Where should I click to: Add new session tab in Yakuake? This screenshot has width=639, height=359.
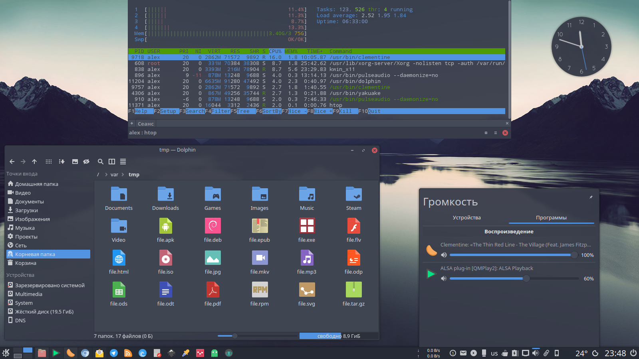pos(132,124)
